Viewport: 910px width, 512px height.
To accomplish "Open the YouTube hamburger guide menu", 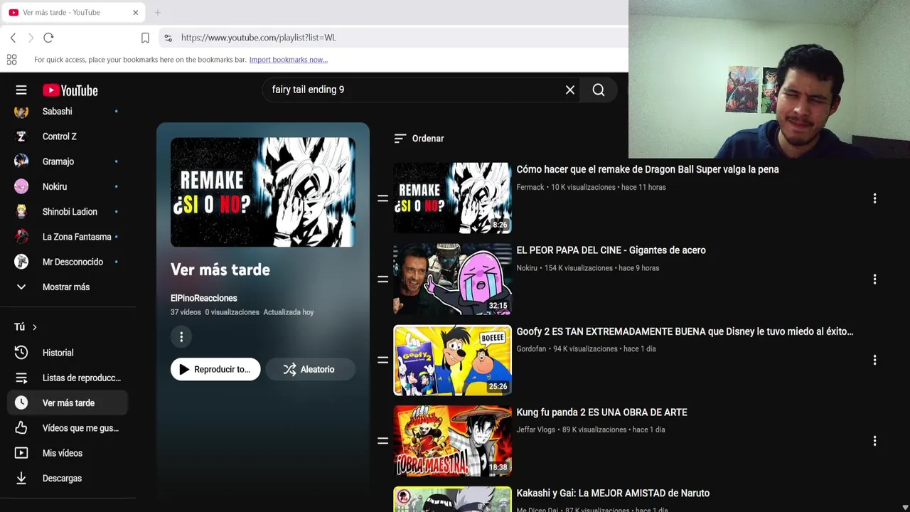I will pyautogui.click(x=21, y=90).
